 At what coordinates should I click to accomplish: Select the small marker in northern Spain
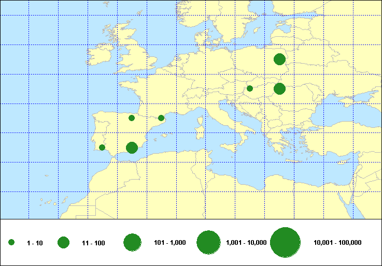(x=132, y=118)
